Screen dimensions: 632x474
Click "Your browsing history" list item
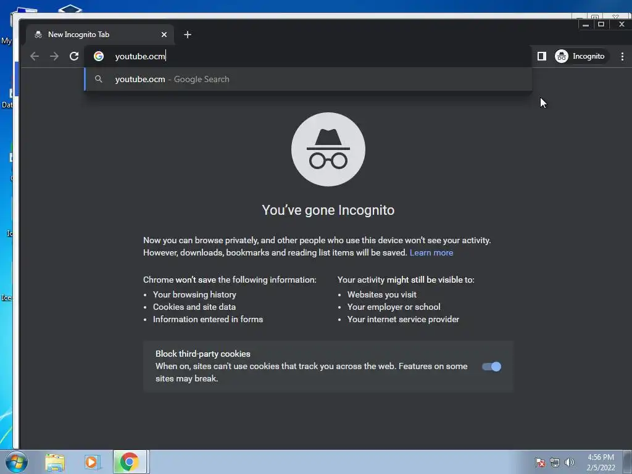pos(194,294)
